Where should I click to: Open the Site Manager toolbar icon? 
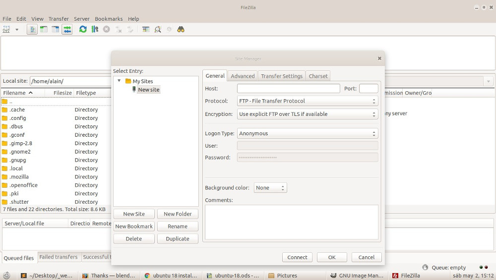[6, 29]
